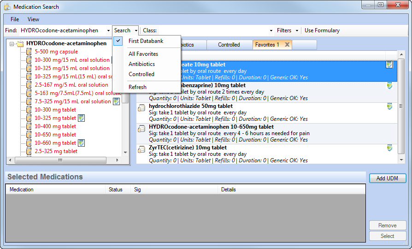
Task: Click the Details column header
Action: (x=292, y=190)
